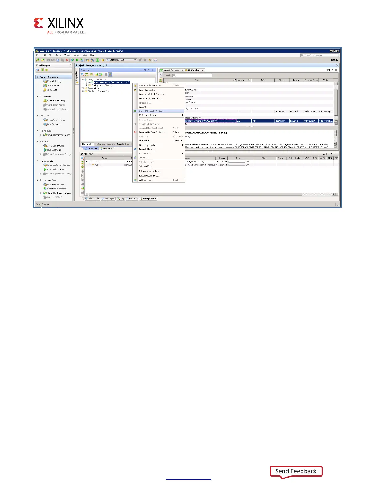377x488 pixels.
Task: Click the Search commands field
Action: (319, 55)
